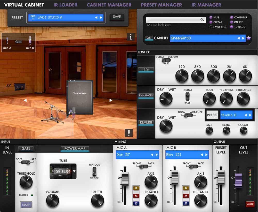
Task: Rotate the studio view right with the arrow
Action: coord(111,100)
